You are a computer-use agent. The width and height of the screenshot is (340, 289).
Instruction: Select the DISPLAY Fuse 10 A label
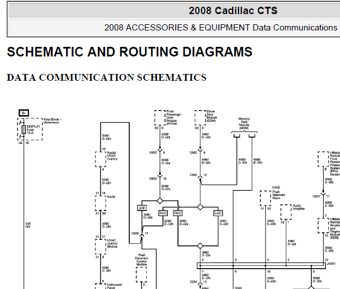click(x=33, y=130)
